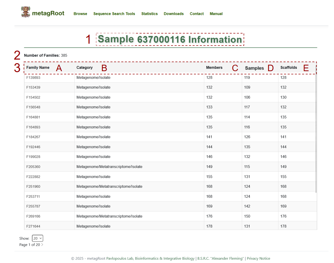
Task: Navigate to the Contact page
Action: coord(197,14)
